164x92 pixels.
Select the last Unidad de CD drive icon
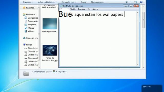pos(26,65)
